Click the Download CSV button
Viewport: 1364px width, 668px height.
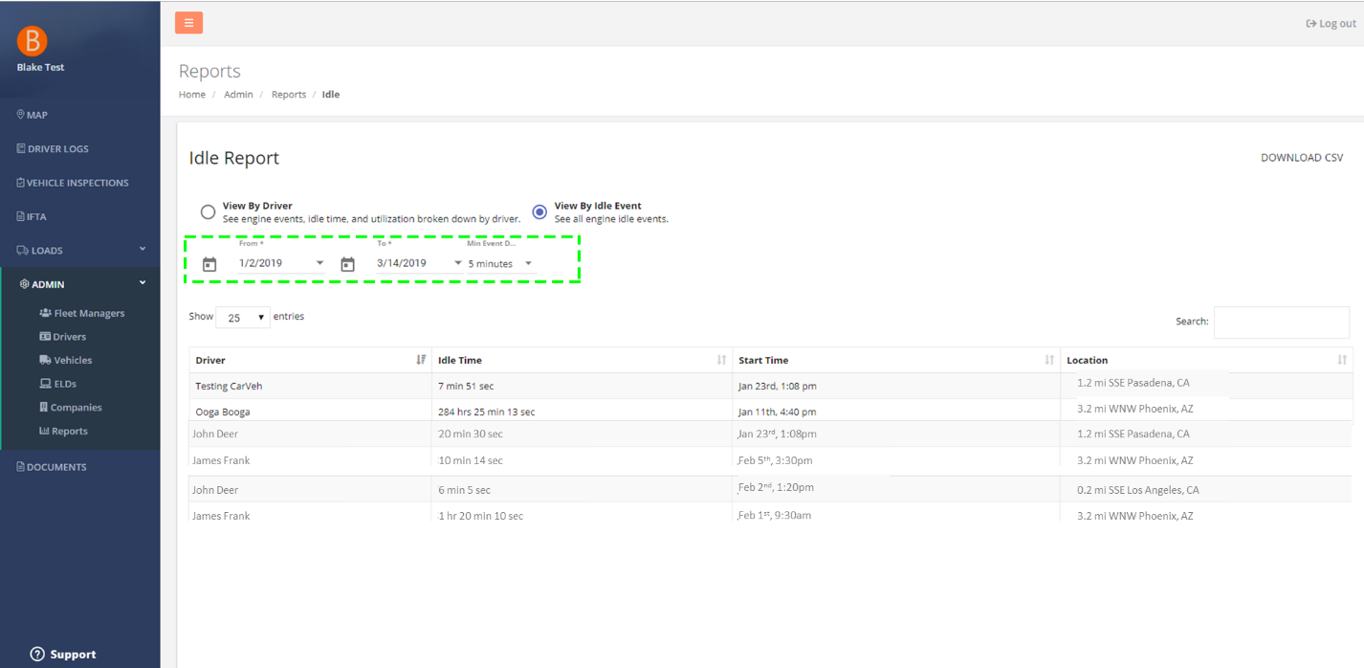pyautogui.click(x=1302, y=158)
